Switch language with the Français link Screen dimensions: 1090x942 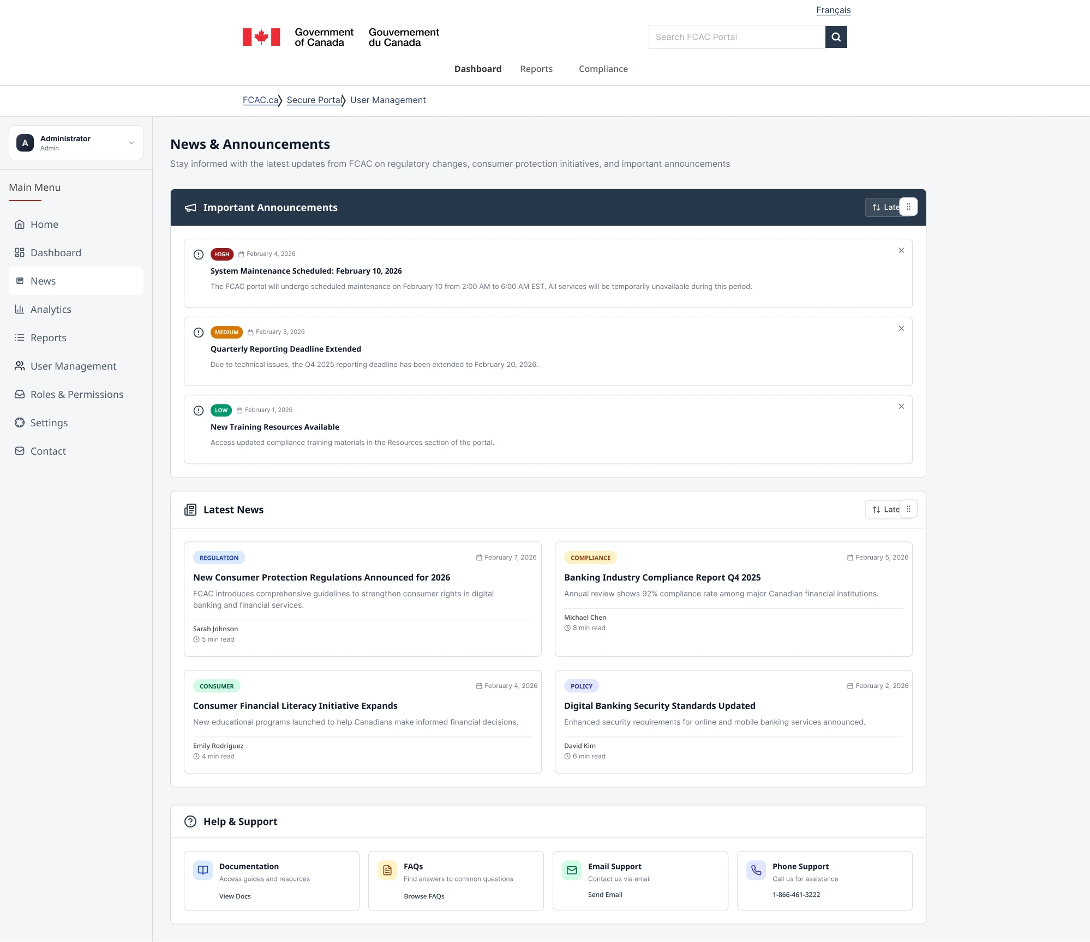(x=833, y=10)
